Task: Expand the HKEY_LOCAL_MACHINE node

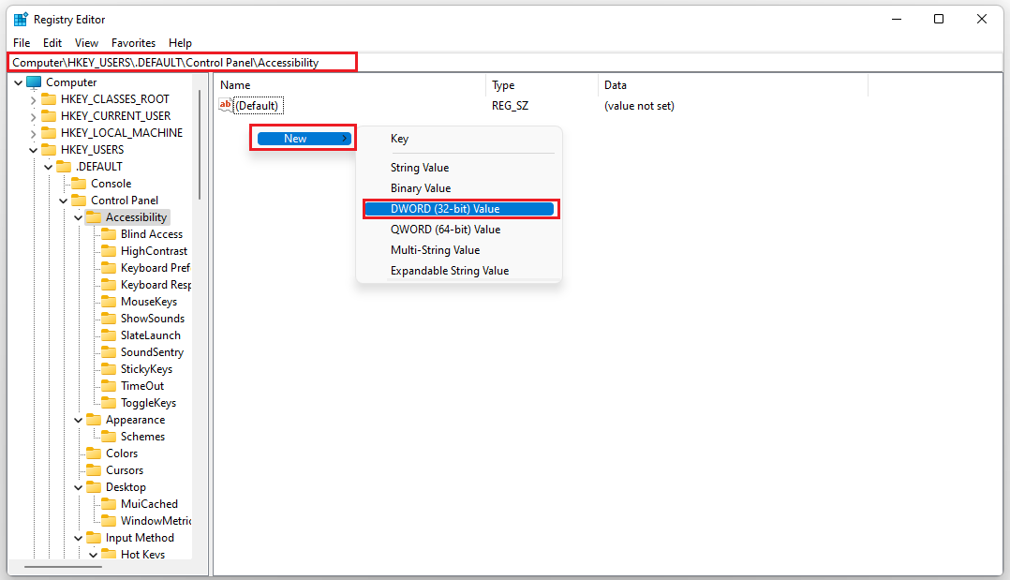Action: click(x=34, y=133)
